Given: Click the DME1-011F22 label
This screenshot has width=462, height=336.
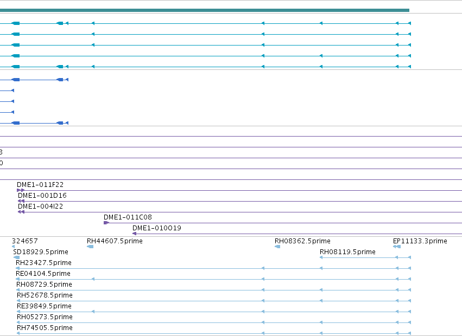Looking at the screenshot, I should pyautogui.click(x=40, y=185).
